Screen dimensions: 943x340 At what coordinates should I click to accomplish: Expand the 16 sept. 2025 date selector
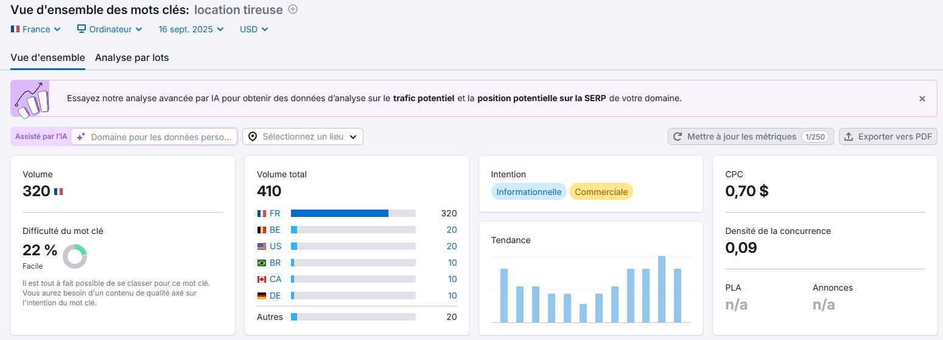coord(191,29)
